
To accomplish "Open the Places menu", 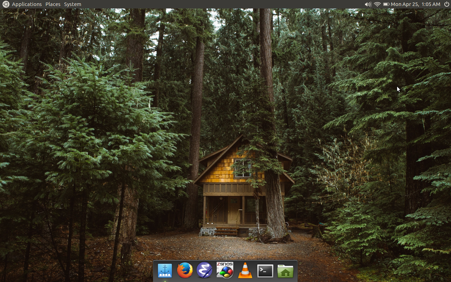I will pos(53,4).
